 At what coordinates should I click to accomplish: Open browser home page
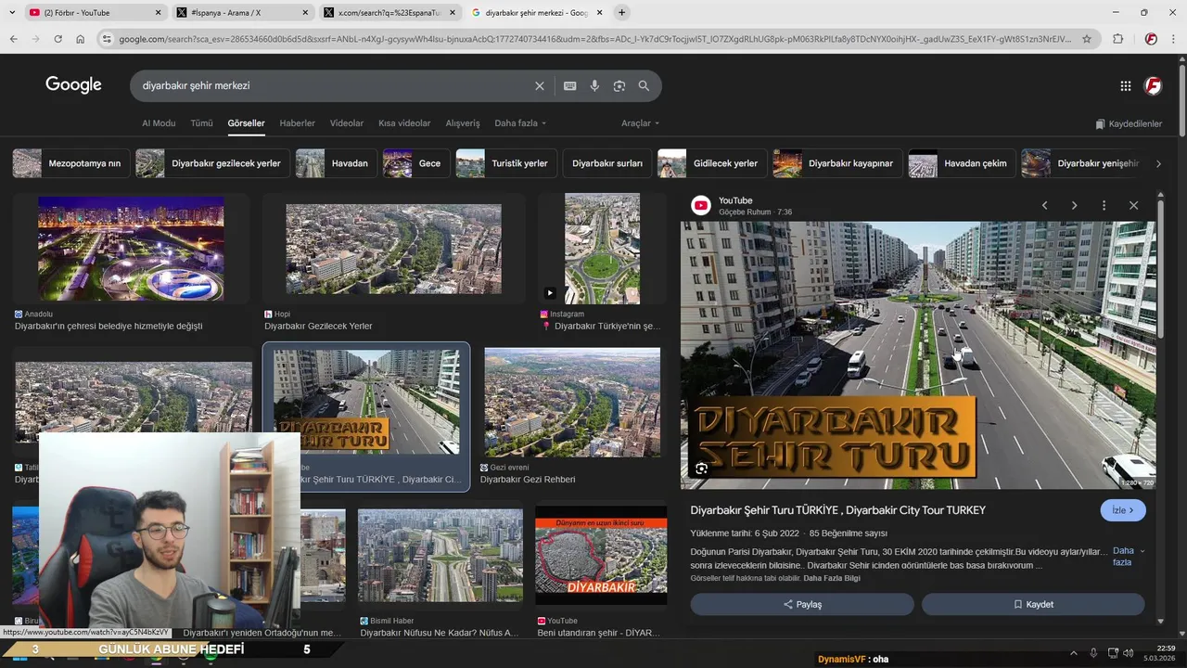(x=81, y=39)
